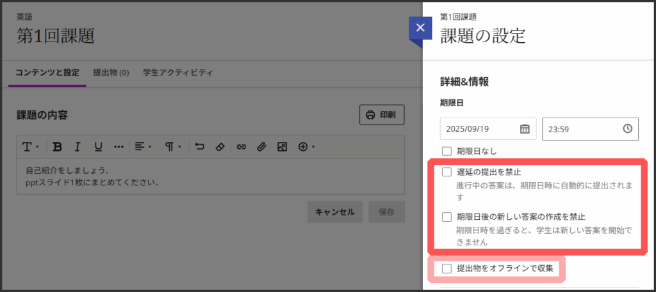The height and width of the screenshot is (292, 656).
Task: Toggle bold formatting in editor toolbar
Action: tap(57, 147)
